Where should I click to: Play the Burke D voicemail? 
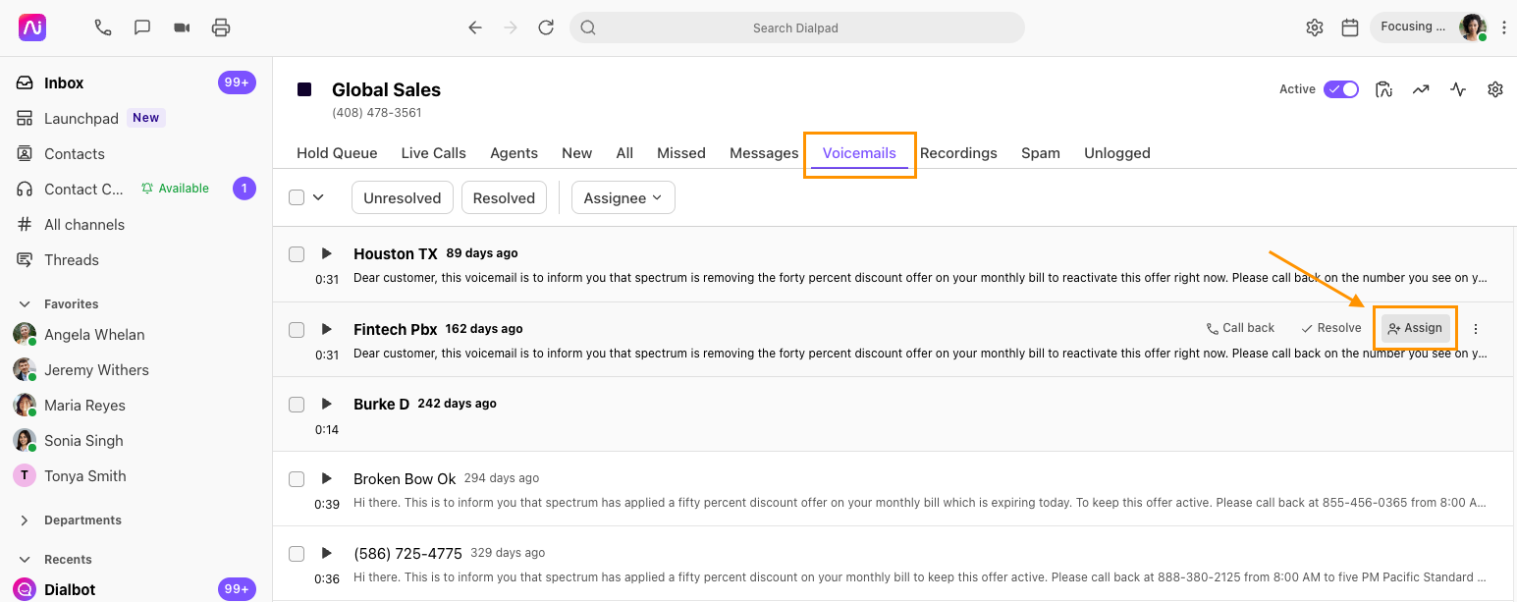(327, 404)
